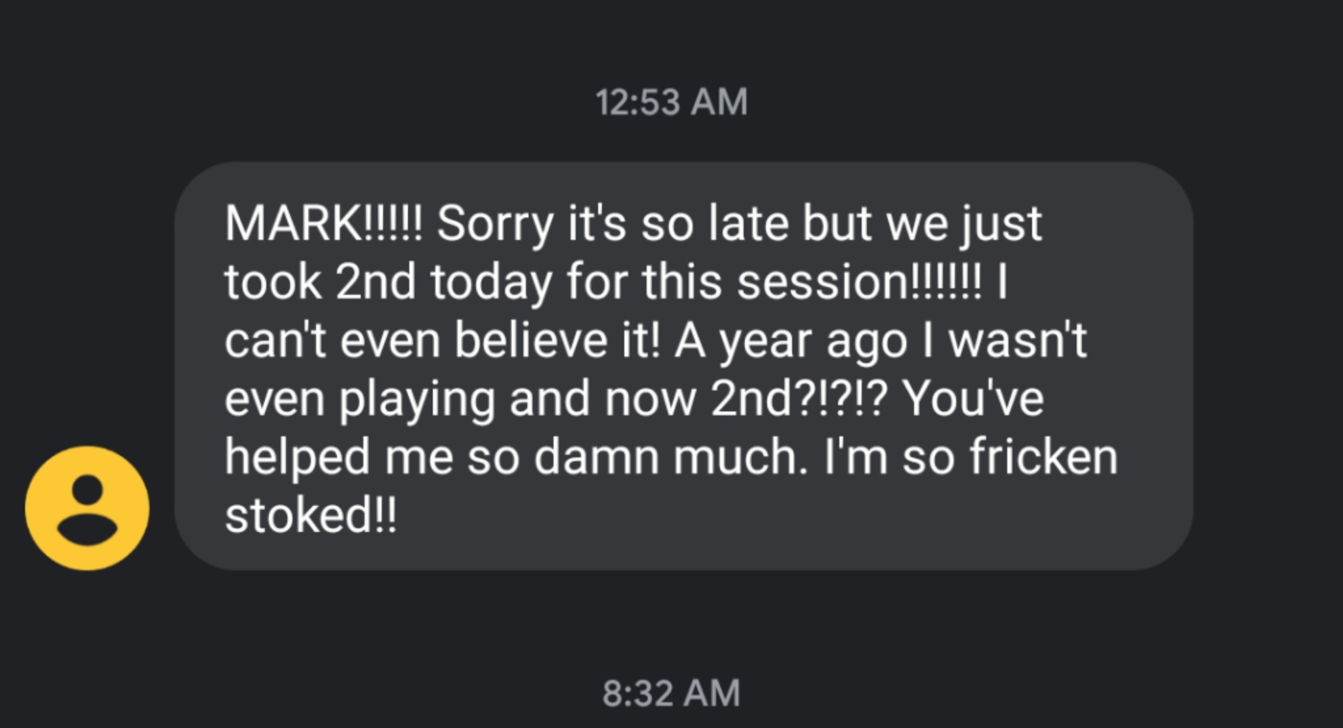The width and height of the screenshot is (1343, 728).
Task: Click the 12:53 AM timestamp
Action: pos(671,103)
